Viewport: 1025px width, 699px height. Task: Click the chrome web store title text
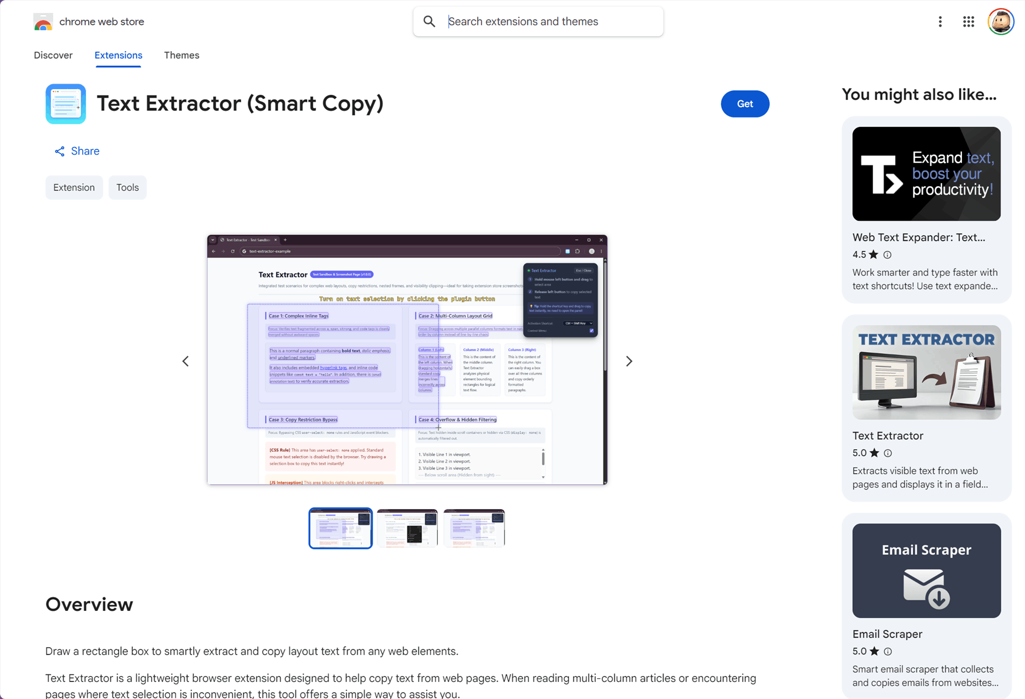102,22
